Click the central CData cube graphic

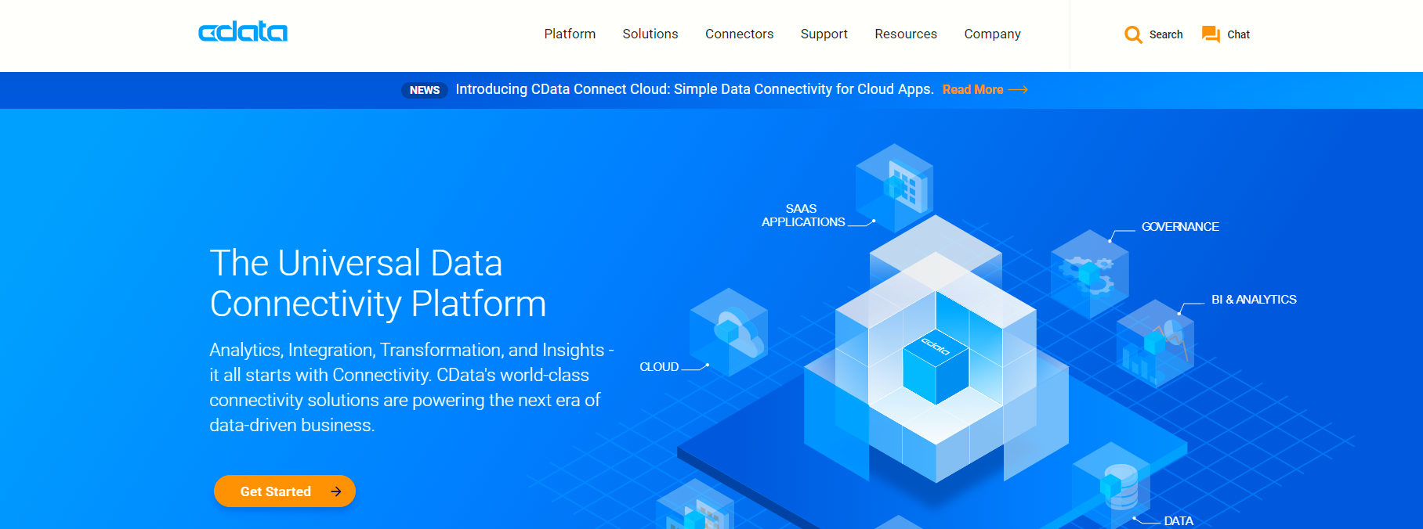(936, 366)
